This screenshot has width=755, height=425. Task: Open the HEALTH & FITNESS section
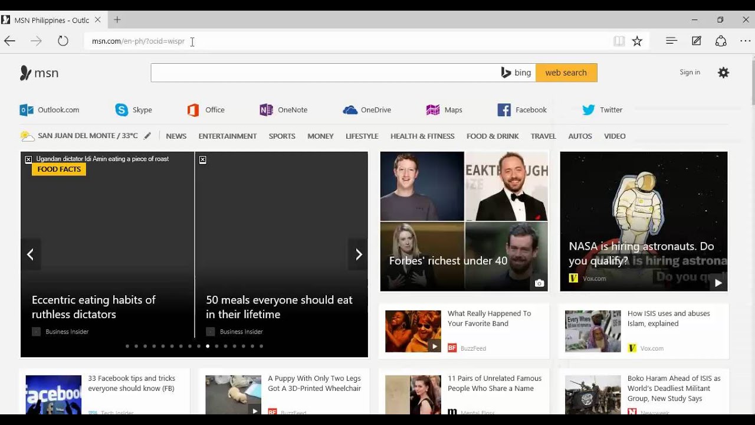(x=422, y=136)
